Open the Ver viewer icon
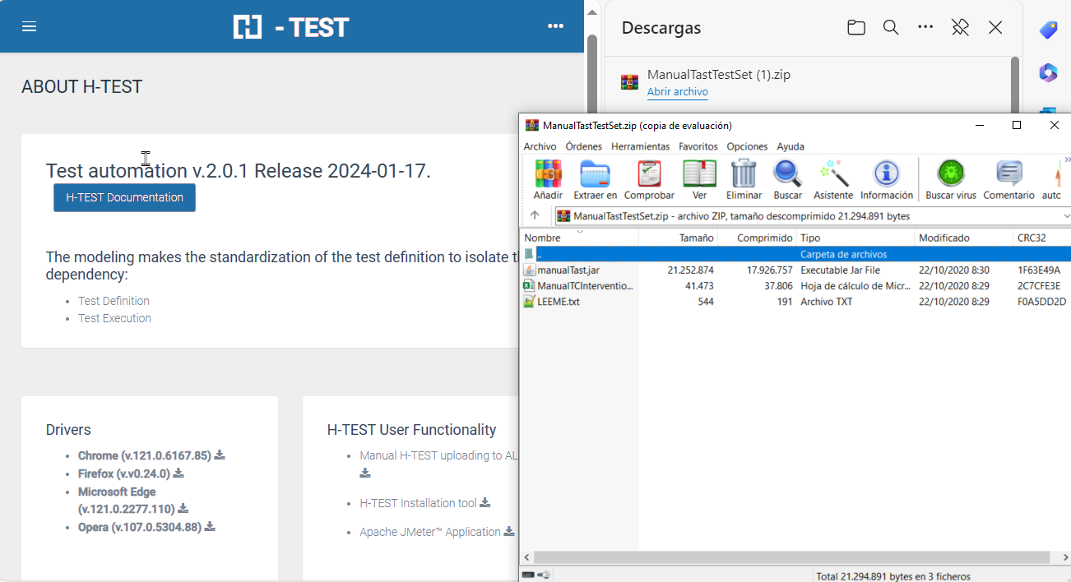The image size is (1071, 582). (699, 174)
